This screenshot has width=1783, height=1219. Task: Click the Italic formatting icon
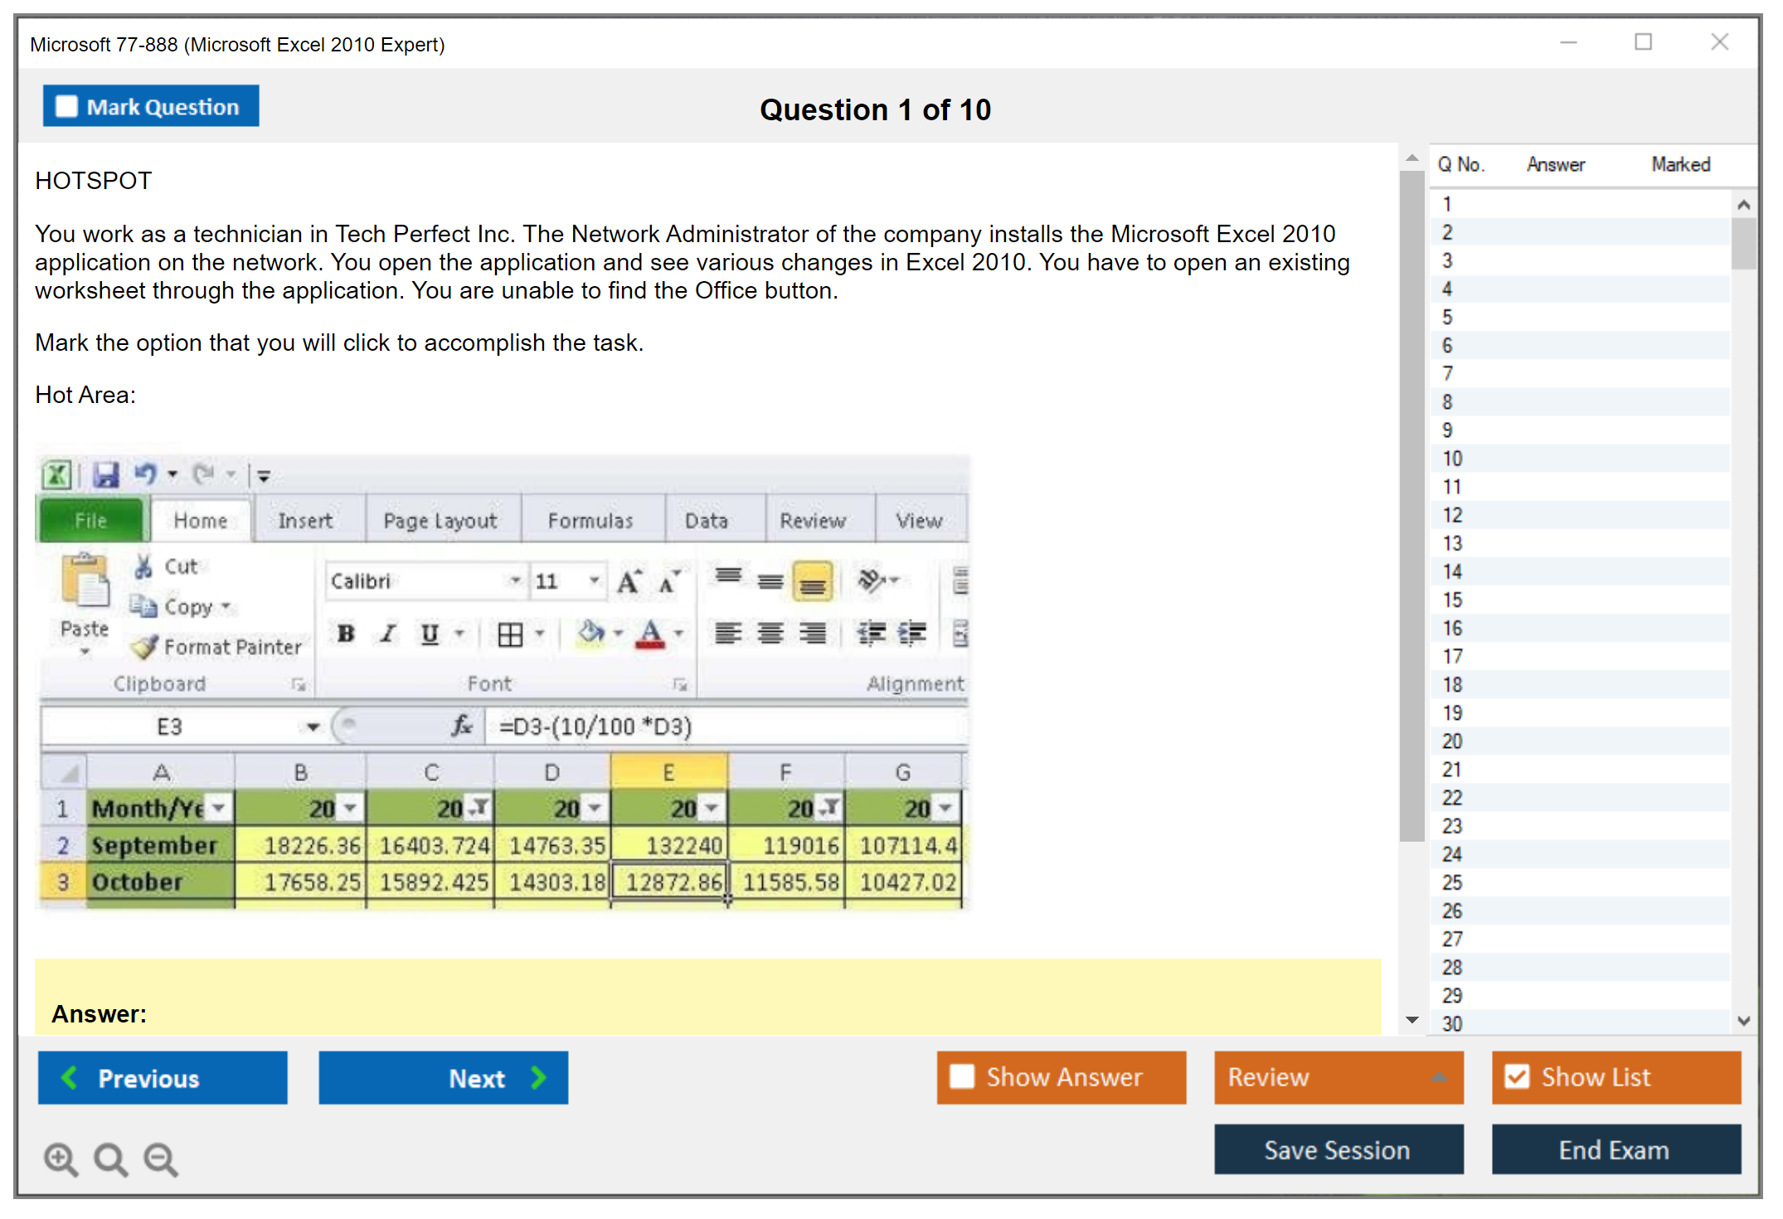tap(387, 634)
